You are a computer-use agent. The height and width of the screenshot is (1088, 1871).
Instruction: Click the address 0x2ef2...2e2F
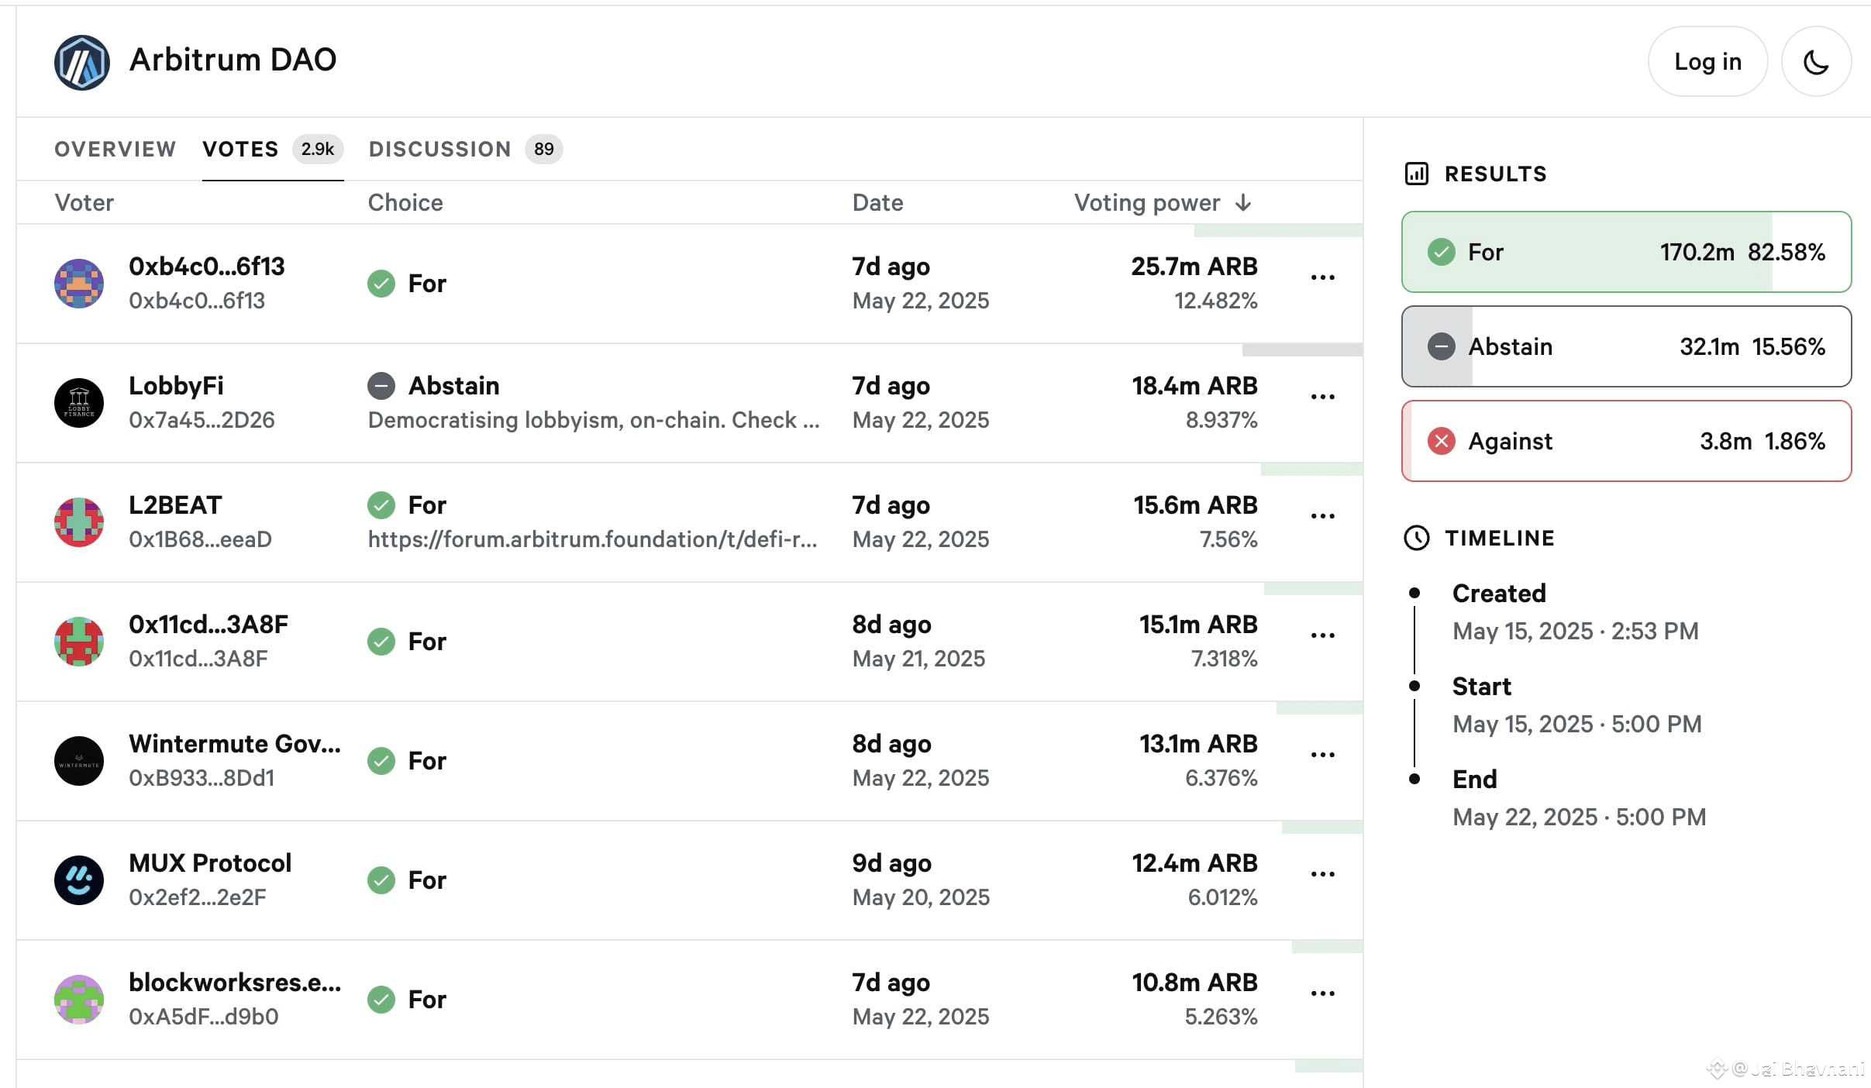coord(198,897)
